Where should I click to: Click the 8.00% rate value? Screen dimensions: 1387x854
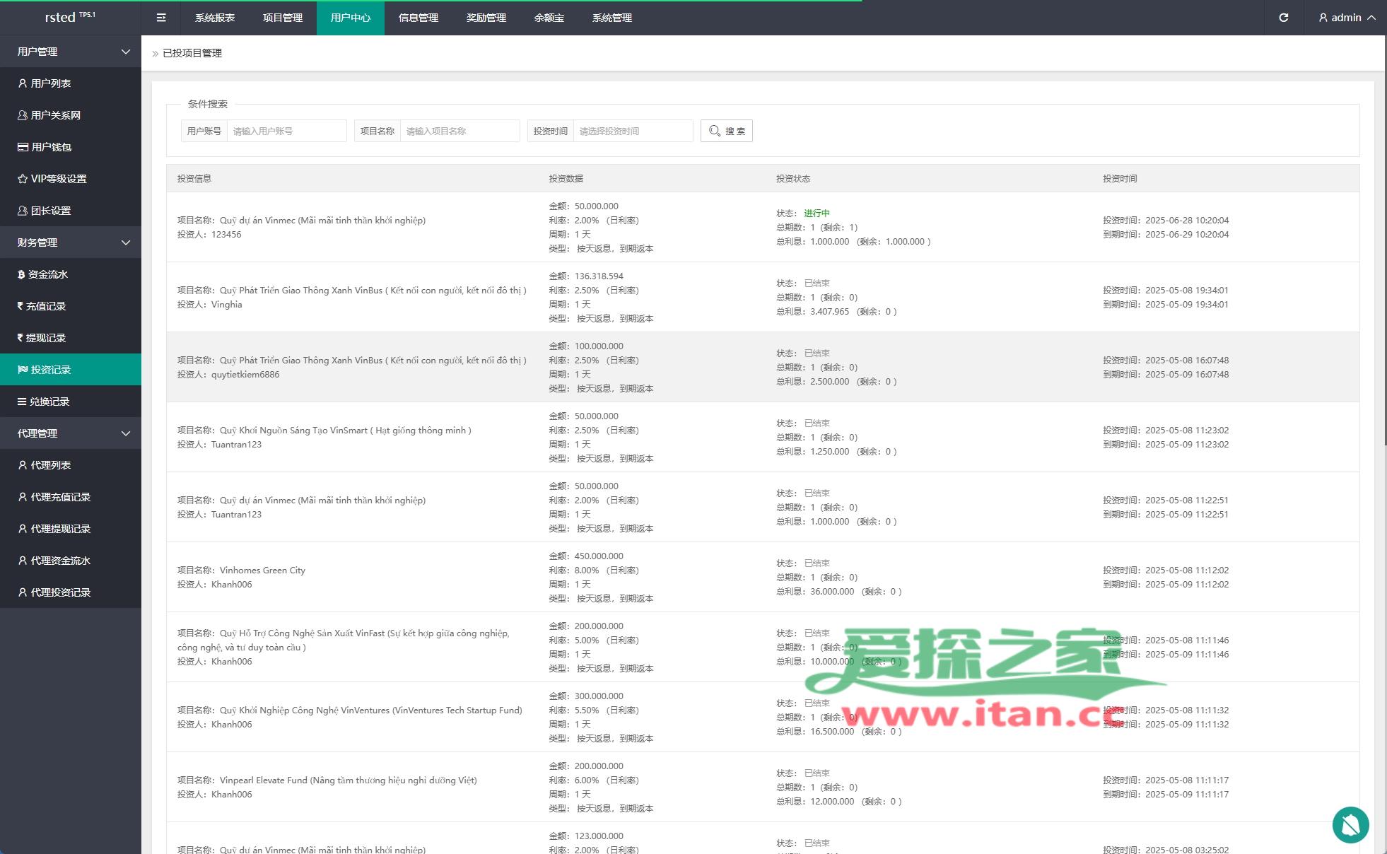587,571
